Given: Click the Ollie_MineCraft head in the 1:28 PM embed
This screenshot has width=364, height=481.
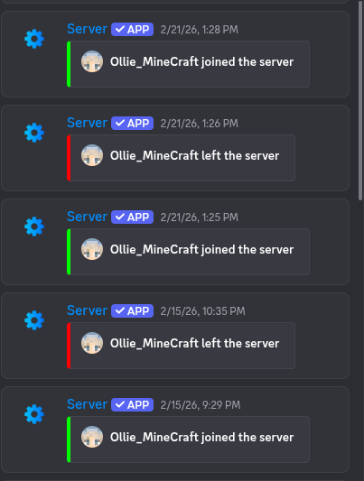Looking at the screenshot, I should pyautogui.click(x=92, y=61).
